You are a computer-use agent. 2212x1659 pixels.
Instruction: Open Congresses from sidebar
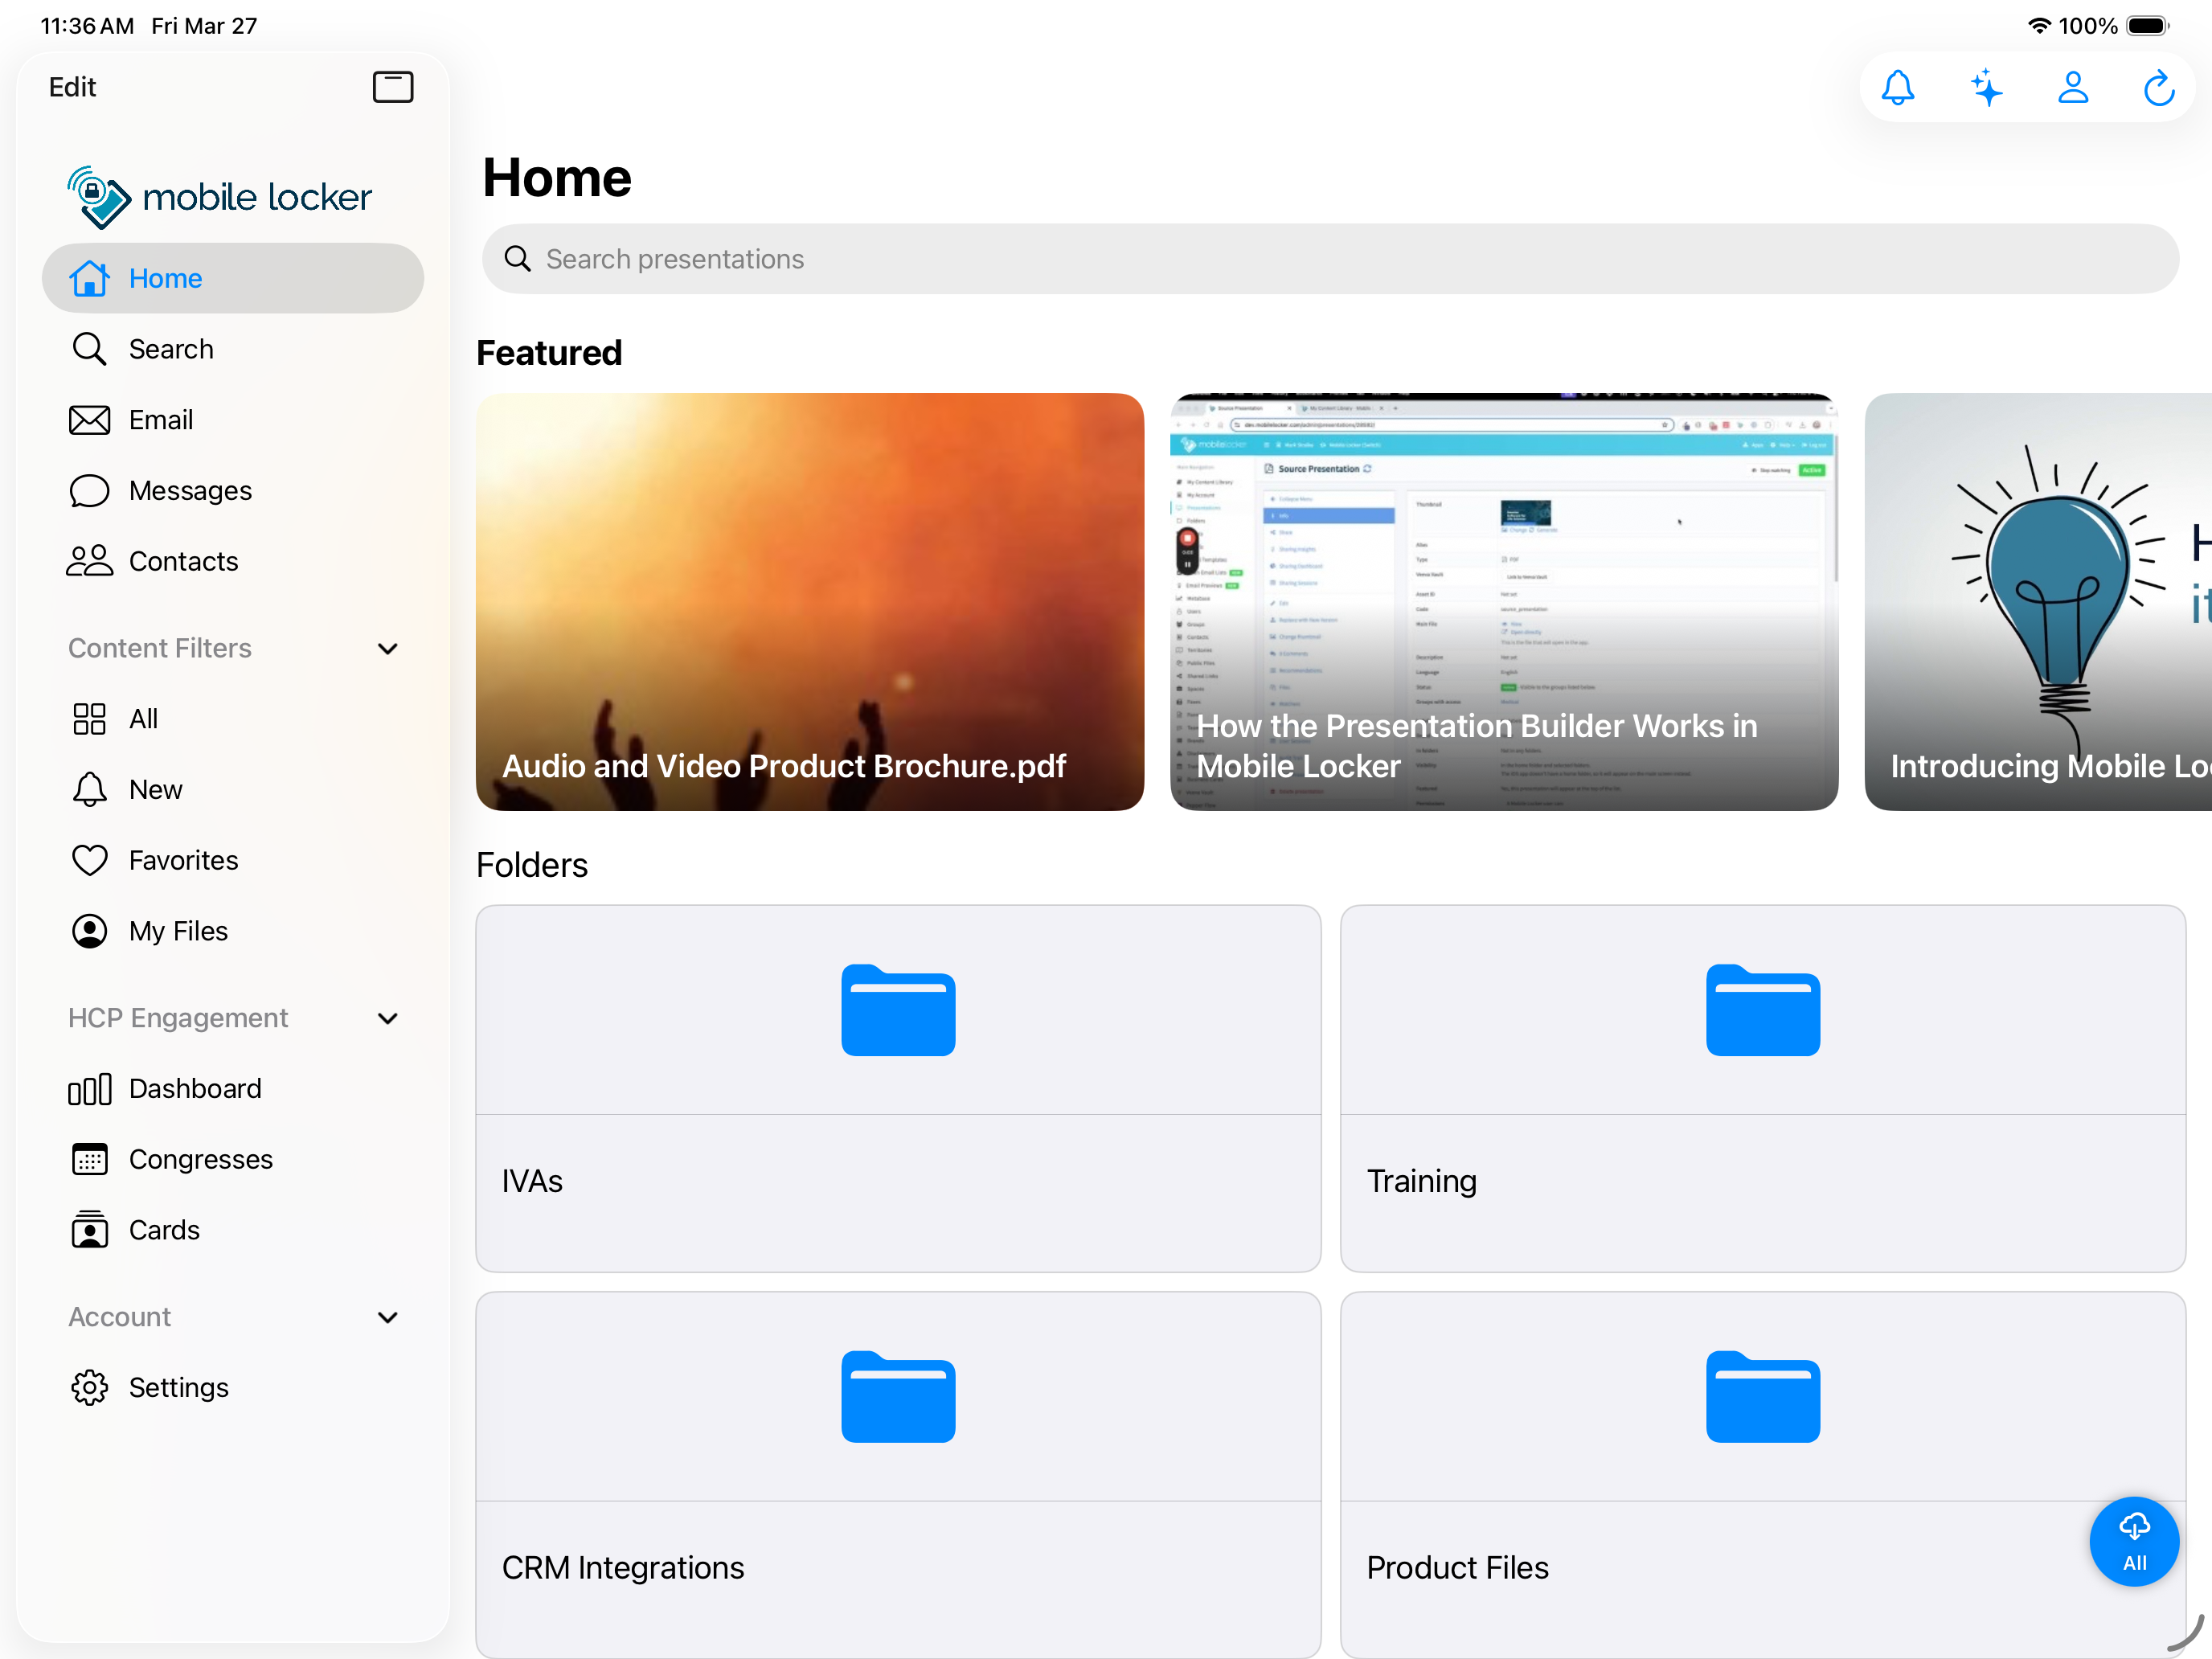coord(200,1159)
